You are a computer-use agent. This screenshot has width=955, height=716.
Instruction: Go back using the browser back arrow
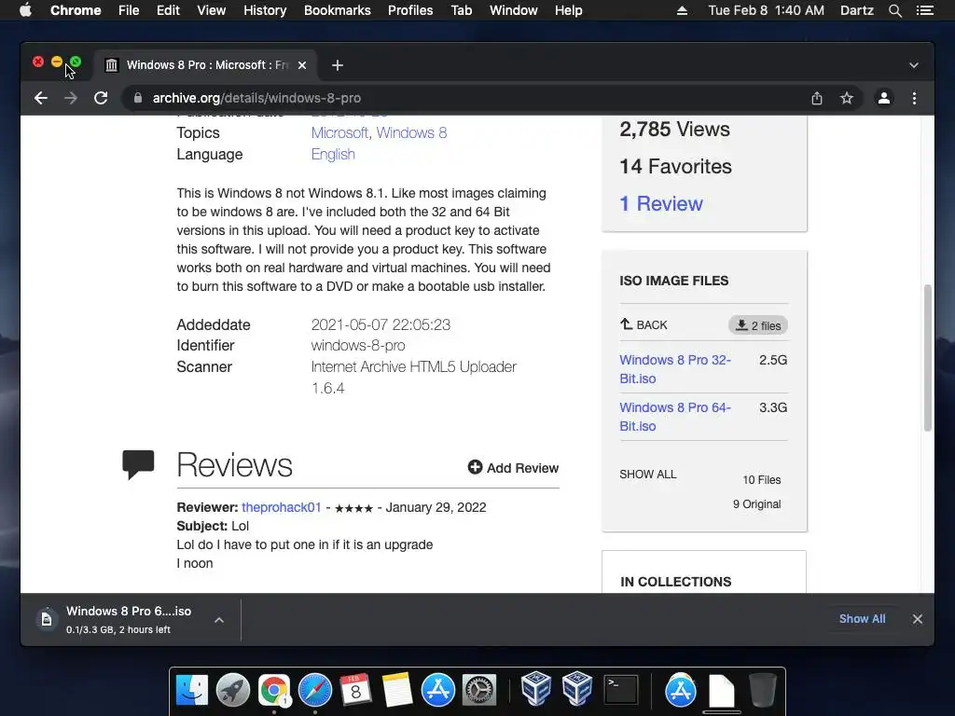tap(41, 98)
